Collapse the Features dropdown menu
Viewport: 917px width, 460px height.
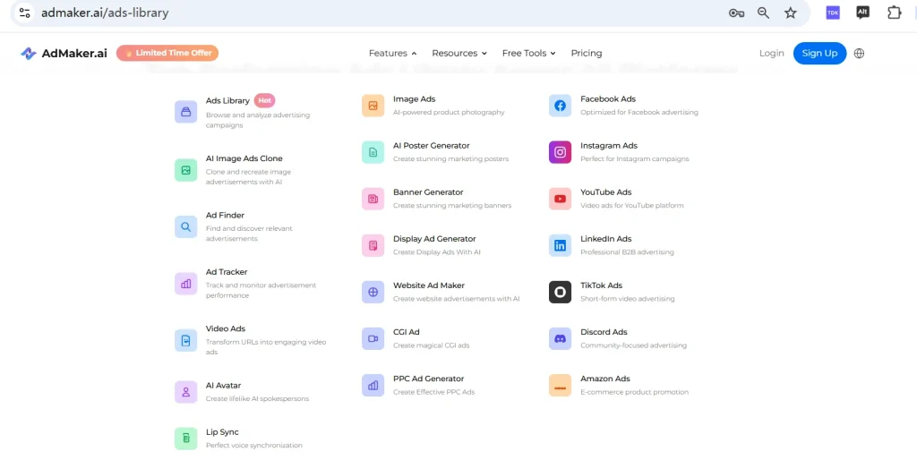tap(392, 53)
